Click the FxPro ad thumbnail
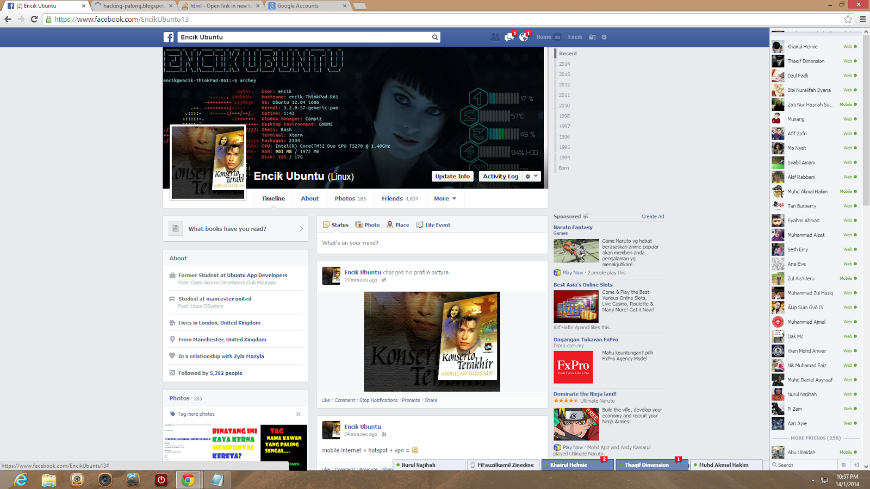 [x=573, y=367]
